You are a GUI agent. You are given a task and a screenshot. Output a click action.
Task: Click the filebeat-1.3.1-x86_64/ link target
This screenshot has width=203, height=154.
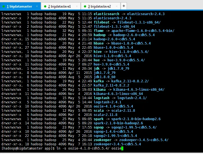point(139,22)
